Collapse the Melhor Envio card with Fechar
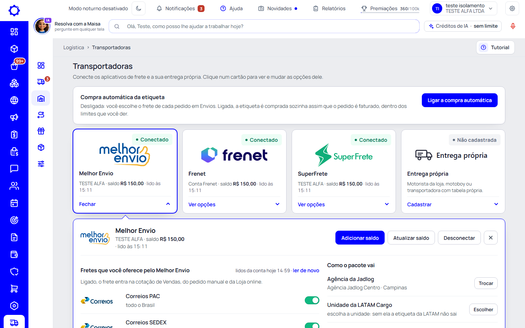525x328 pixels. pos(125,204)
